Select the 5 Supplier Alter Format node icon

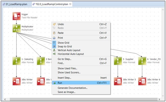pos(118,61)
